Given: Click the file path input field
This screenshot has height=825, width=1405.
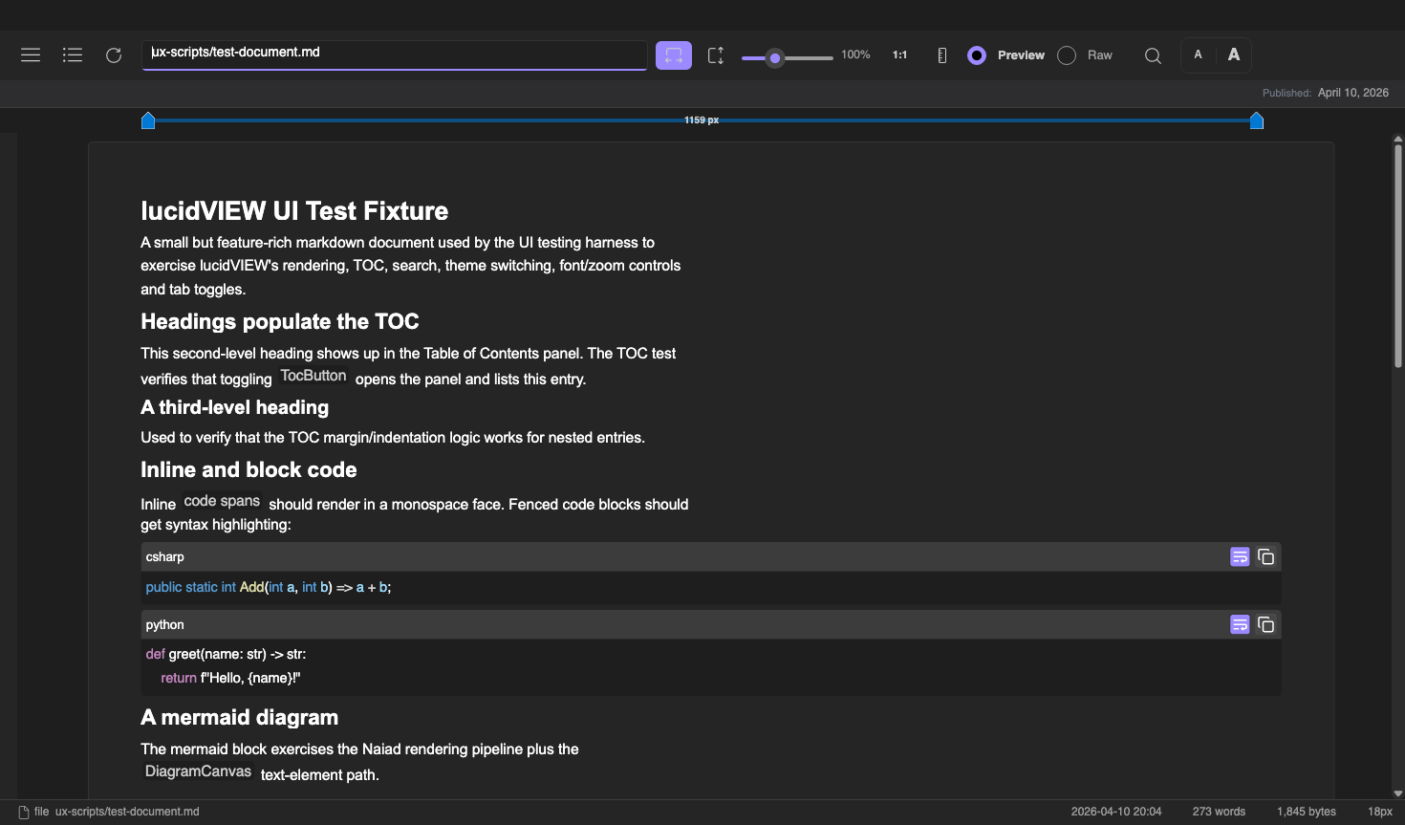Looking at the screenshot, I should (x=395, y=54).
